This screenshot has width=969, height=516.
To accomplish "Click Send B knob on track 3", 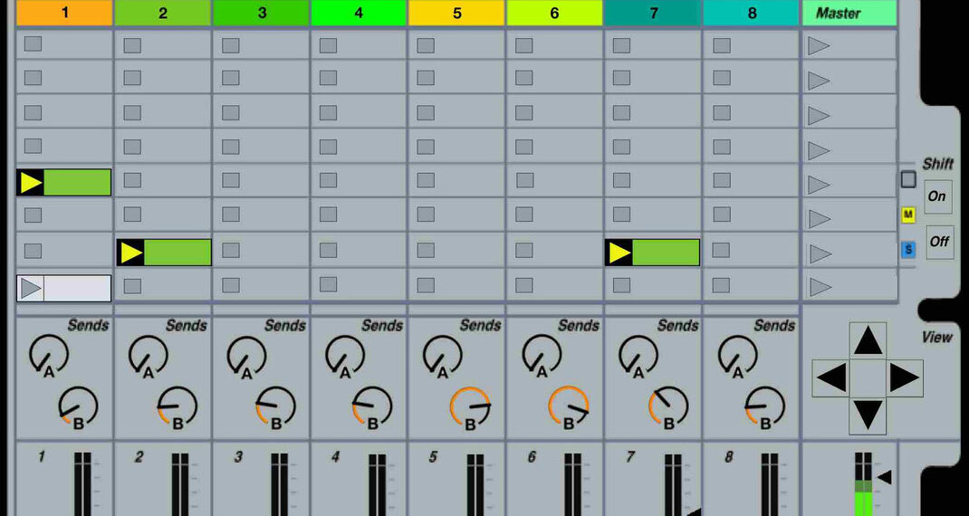I will [275, 406].
